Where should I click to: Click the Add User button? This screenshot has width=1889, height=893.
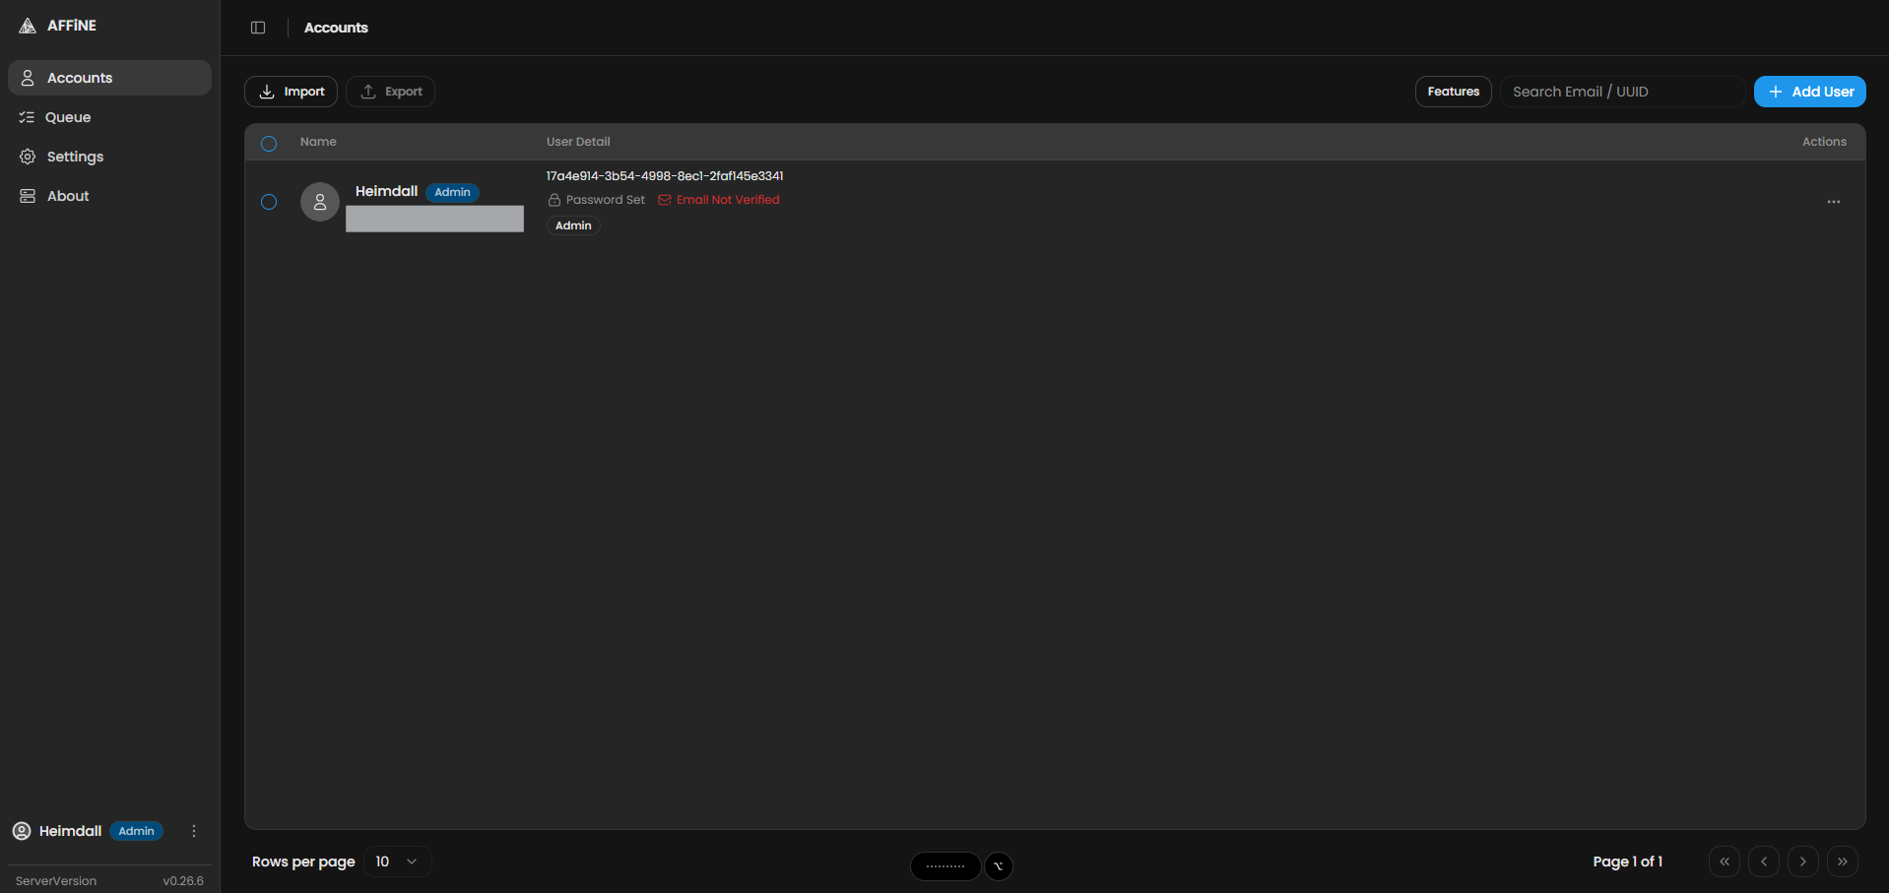pyautogui.click(x=1810, y=92)
